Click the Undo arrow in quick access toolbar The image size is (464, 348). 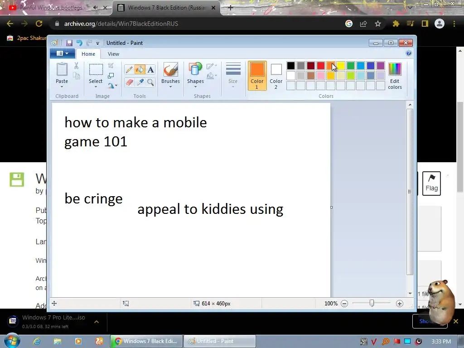pos(79,43)
